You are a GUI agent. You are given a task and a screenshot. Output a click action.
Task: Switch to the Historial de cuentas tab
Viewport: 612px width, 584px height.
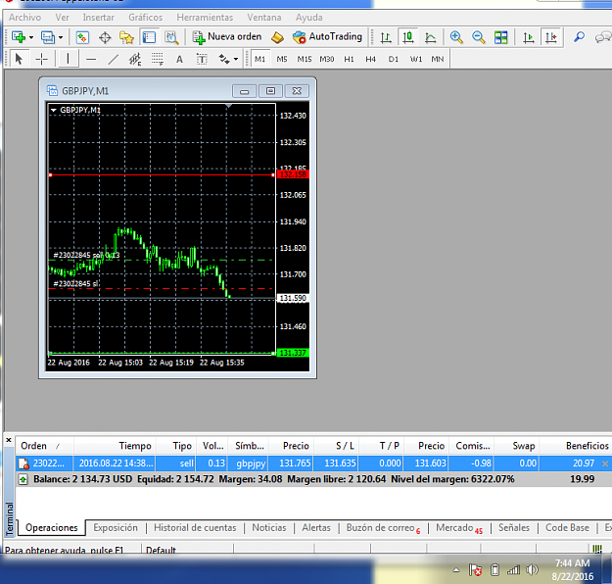(x=195, y=528)
